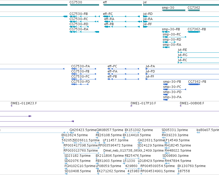The height and width of the screenshot is (175, 219).
Task: Click the EN13624.5prime EST
Action: pyautogui.click(x=63, y=138)
